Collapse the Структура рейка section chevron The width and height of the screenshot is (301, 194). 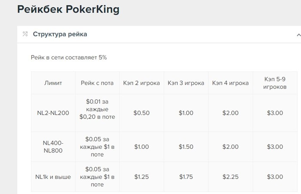pos(298,35)
